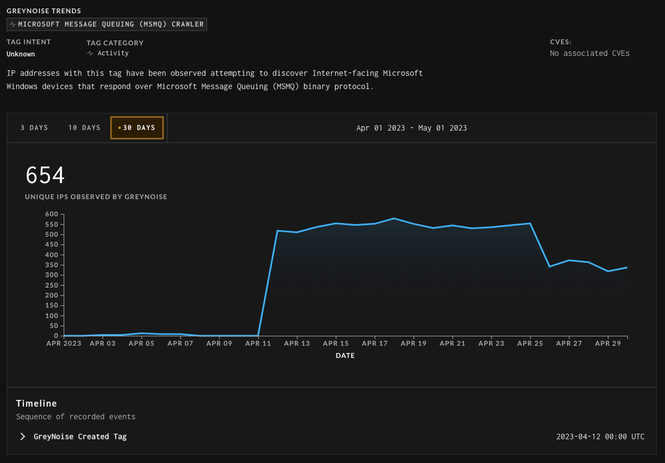Image resolution: width=665 pixels, height=463 pixels.
Task: Click the Tag Category label
Action: [x=115, y=43]
